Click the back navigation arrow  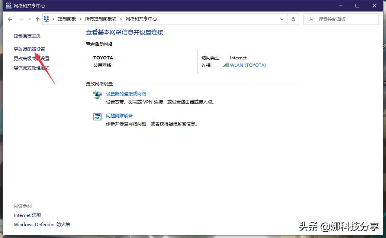coord(10,19)
